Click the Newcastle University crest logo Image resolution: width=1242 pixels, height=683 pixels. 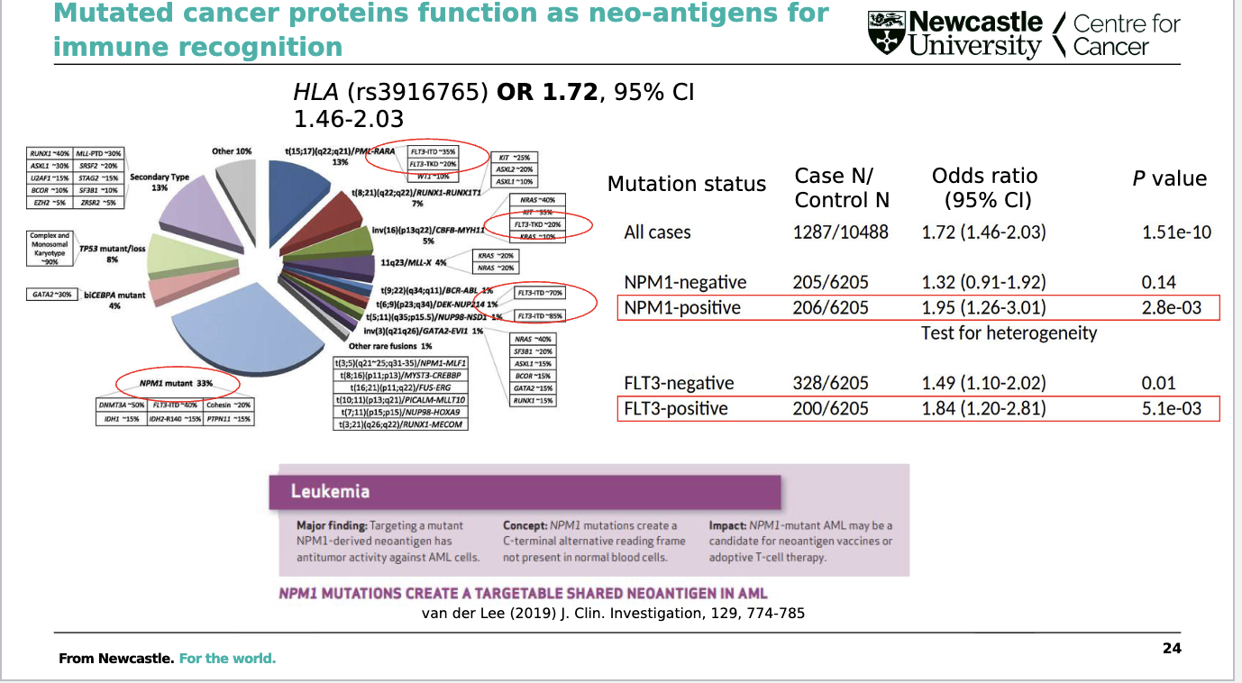pyautogui.click(x=886, y=32)
